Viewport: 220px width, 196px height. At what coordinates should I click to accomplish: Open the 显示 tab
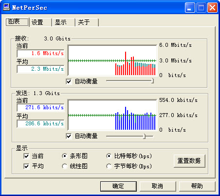point(64,22)
